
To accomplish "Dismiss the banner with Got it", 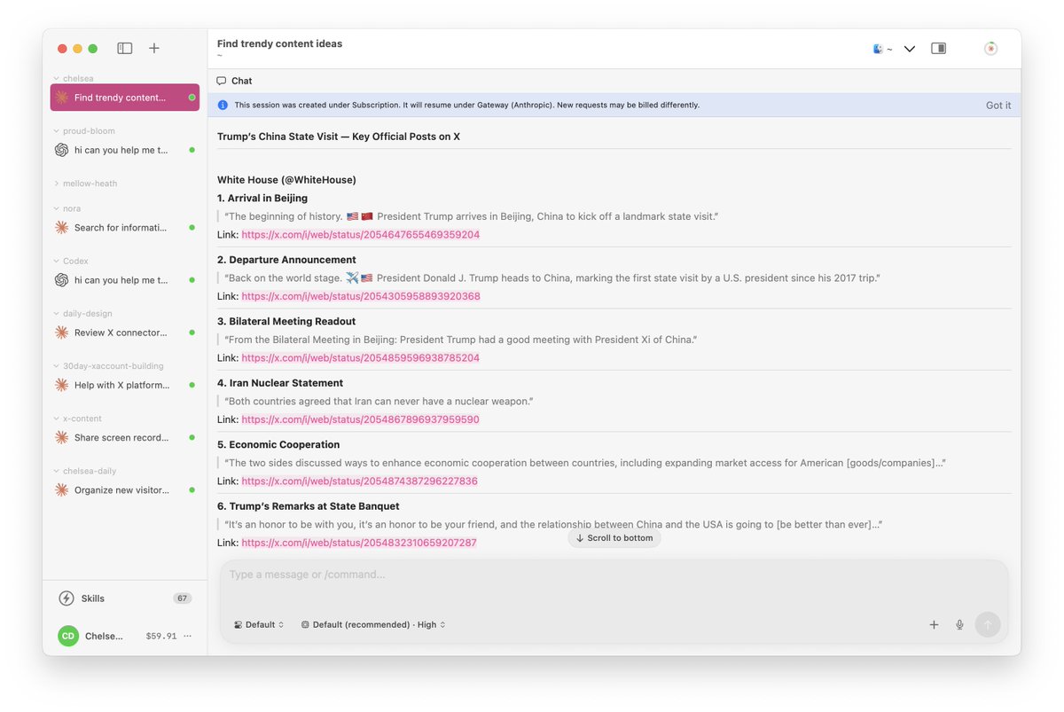I will point(998,105).
